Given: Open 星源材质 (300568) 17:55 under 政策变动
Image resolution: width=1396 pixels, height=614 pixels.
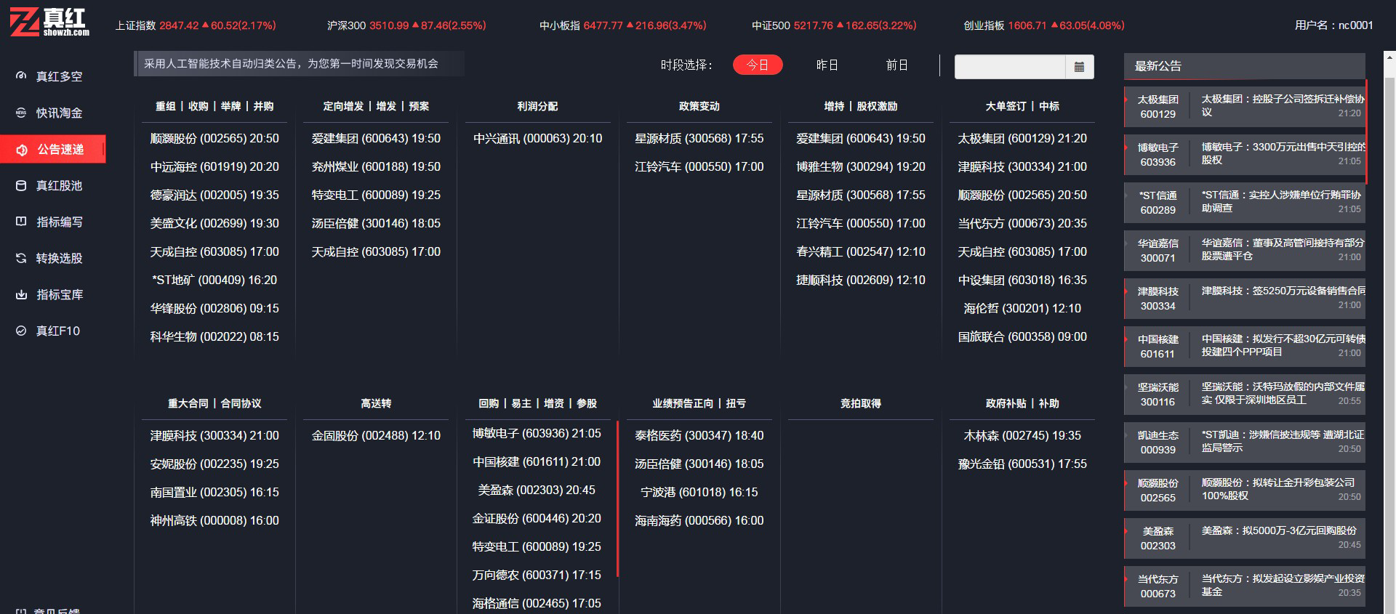Looking at the screenshot, I should coord(699,138).
